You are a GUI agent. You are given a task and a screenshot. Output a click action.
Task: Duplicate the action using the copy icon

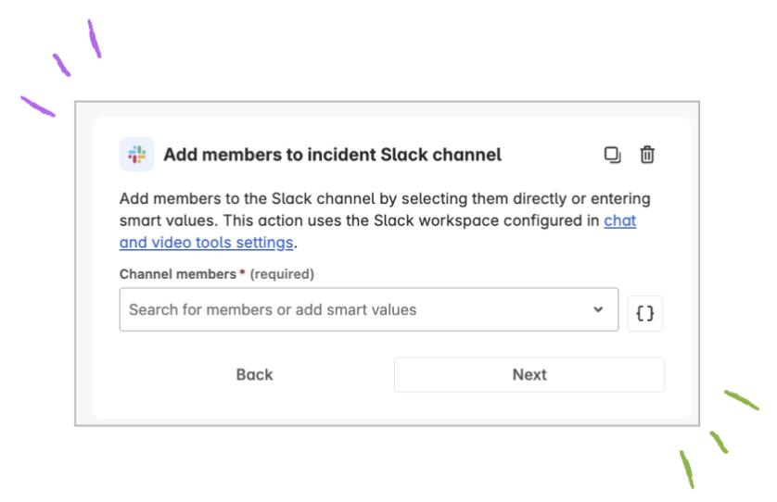(613, 155)
